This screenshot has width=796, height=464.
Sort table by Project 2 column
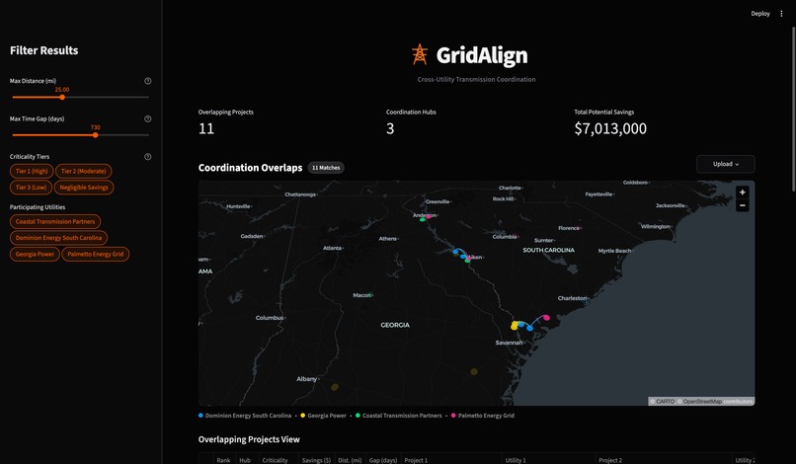(x=664, y=459)
